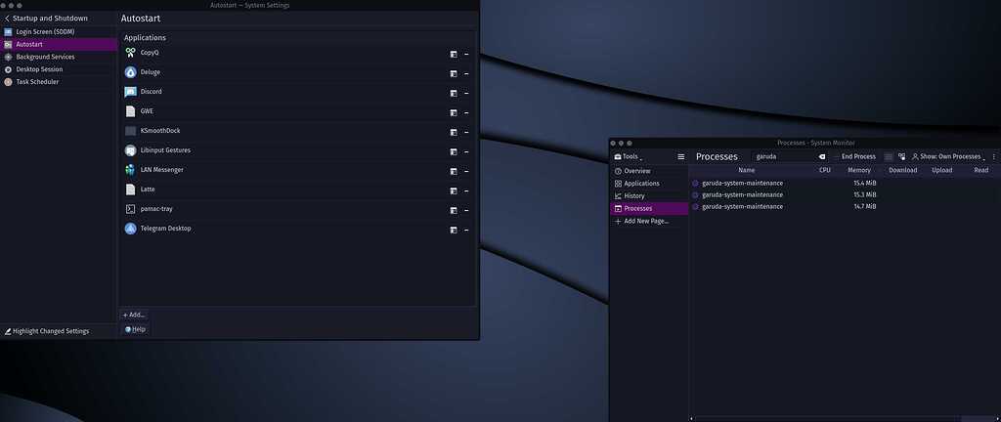
Task: Open properties for the CopyQ autostart entry
Action: tap(454, 54)
